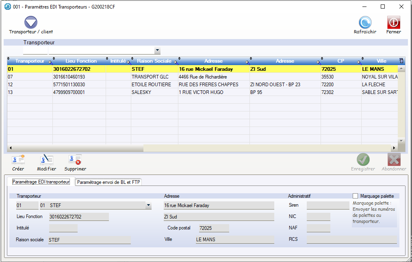Viewport: 412px width, 262px height.
Task: Click the Transporteur / client arrow icon
Action: click(31, 22)
